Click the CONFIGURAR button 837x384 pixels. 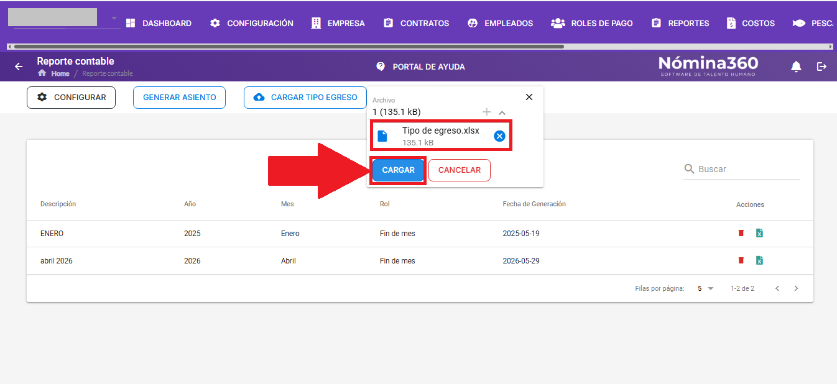(x=71, y=98)
